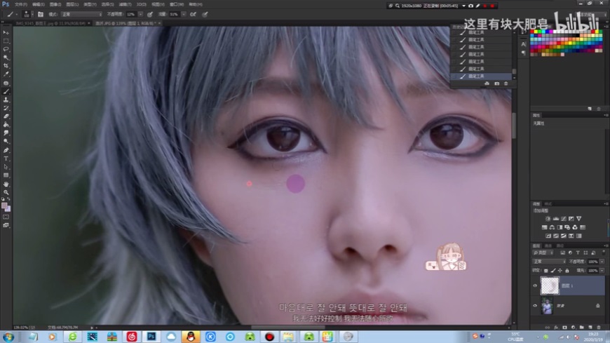Toggle lock all padlock
The image size is (610, 343).
tap(567, 271)
